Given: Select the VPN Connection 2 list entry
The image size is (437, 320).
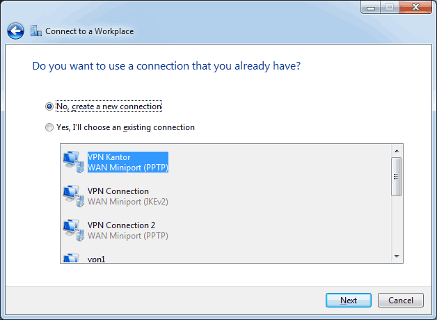Looking at the screenshot, I should click(x=128, y=230).
